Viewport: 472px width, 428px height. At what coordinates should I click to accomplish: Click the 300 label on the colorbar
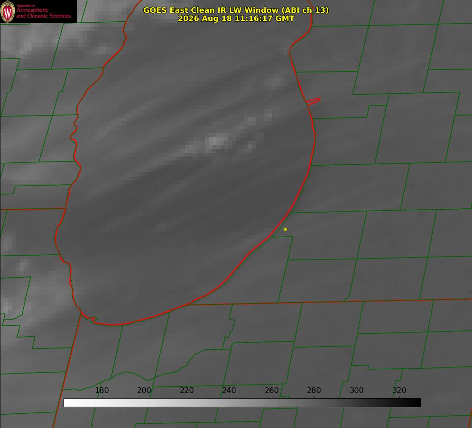pos(357,390)
